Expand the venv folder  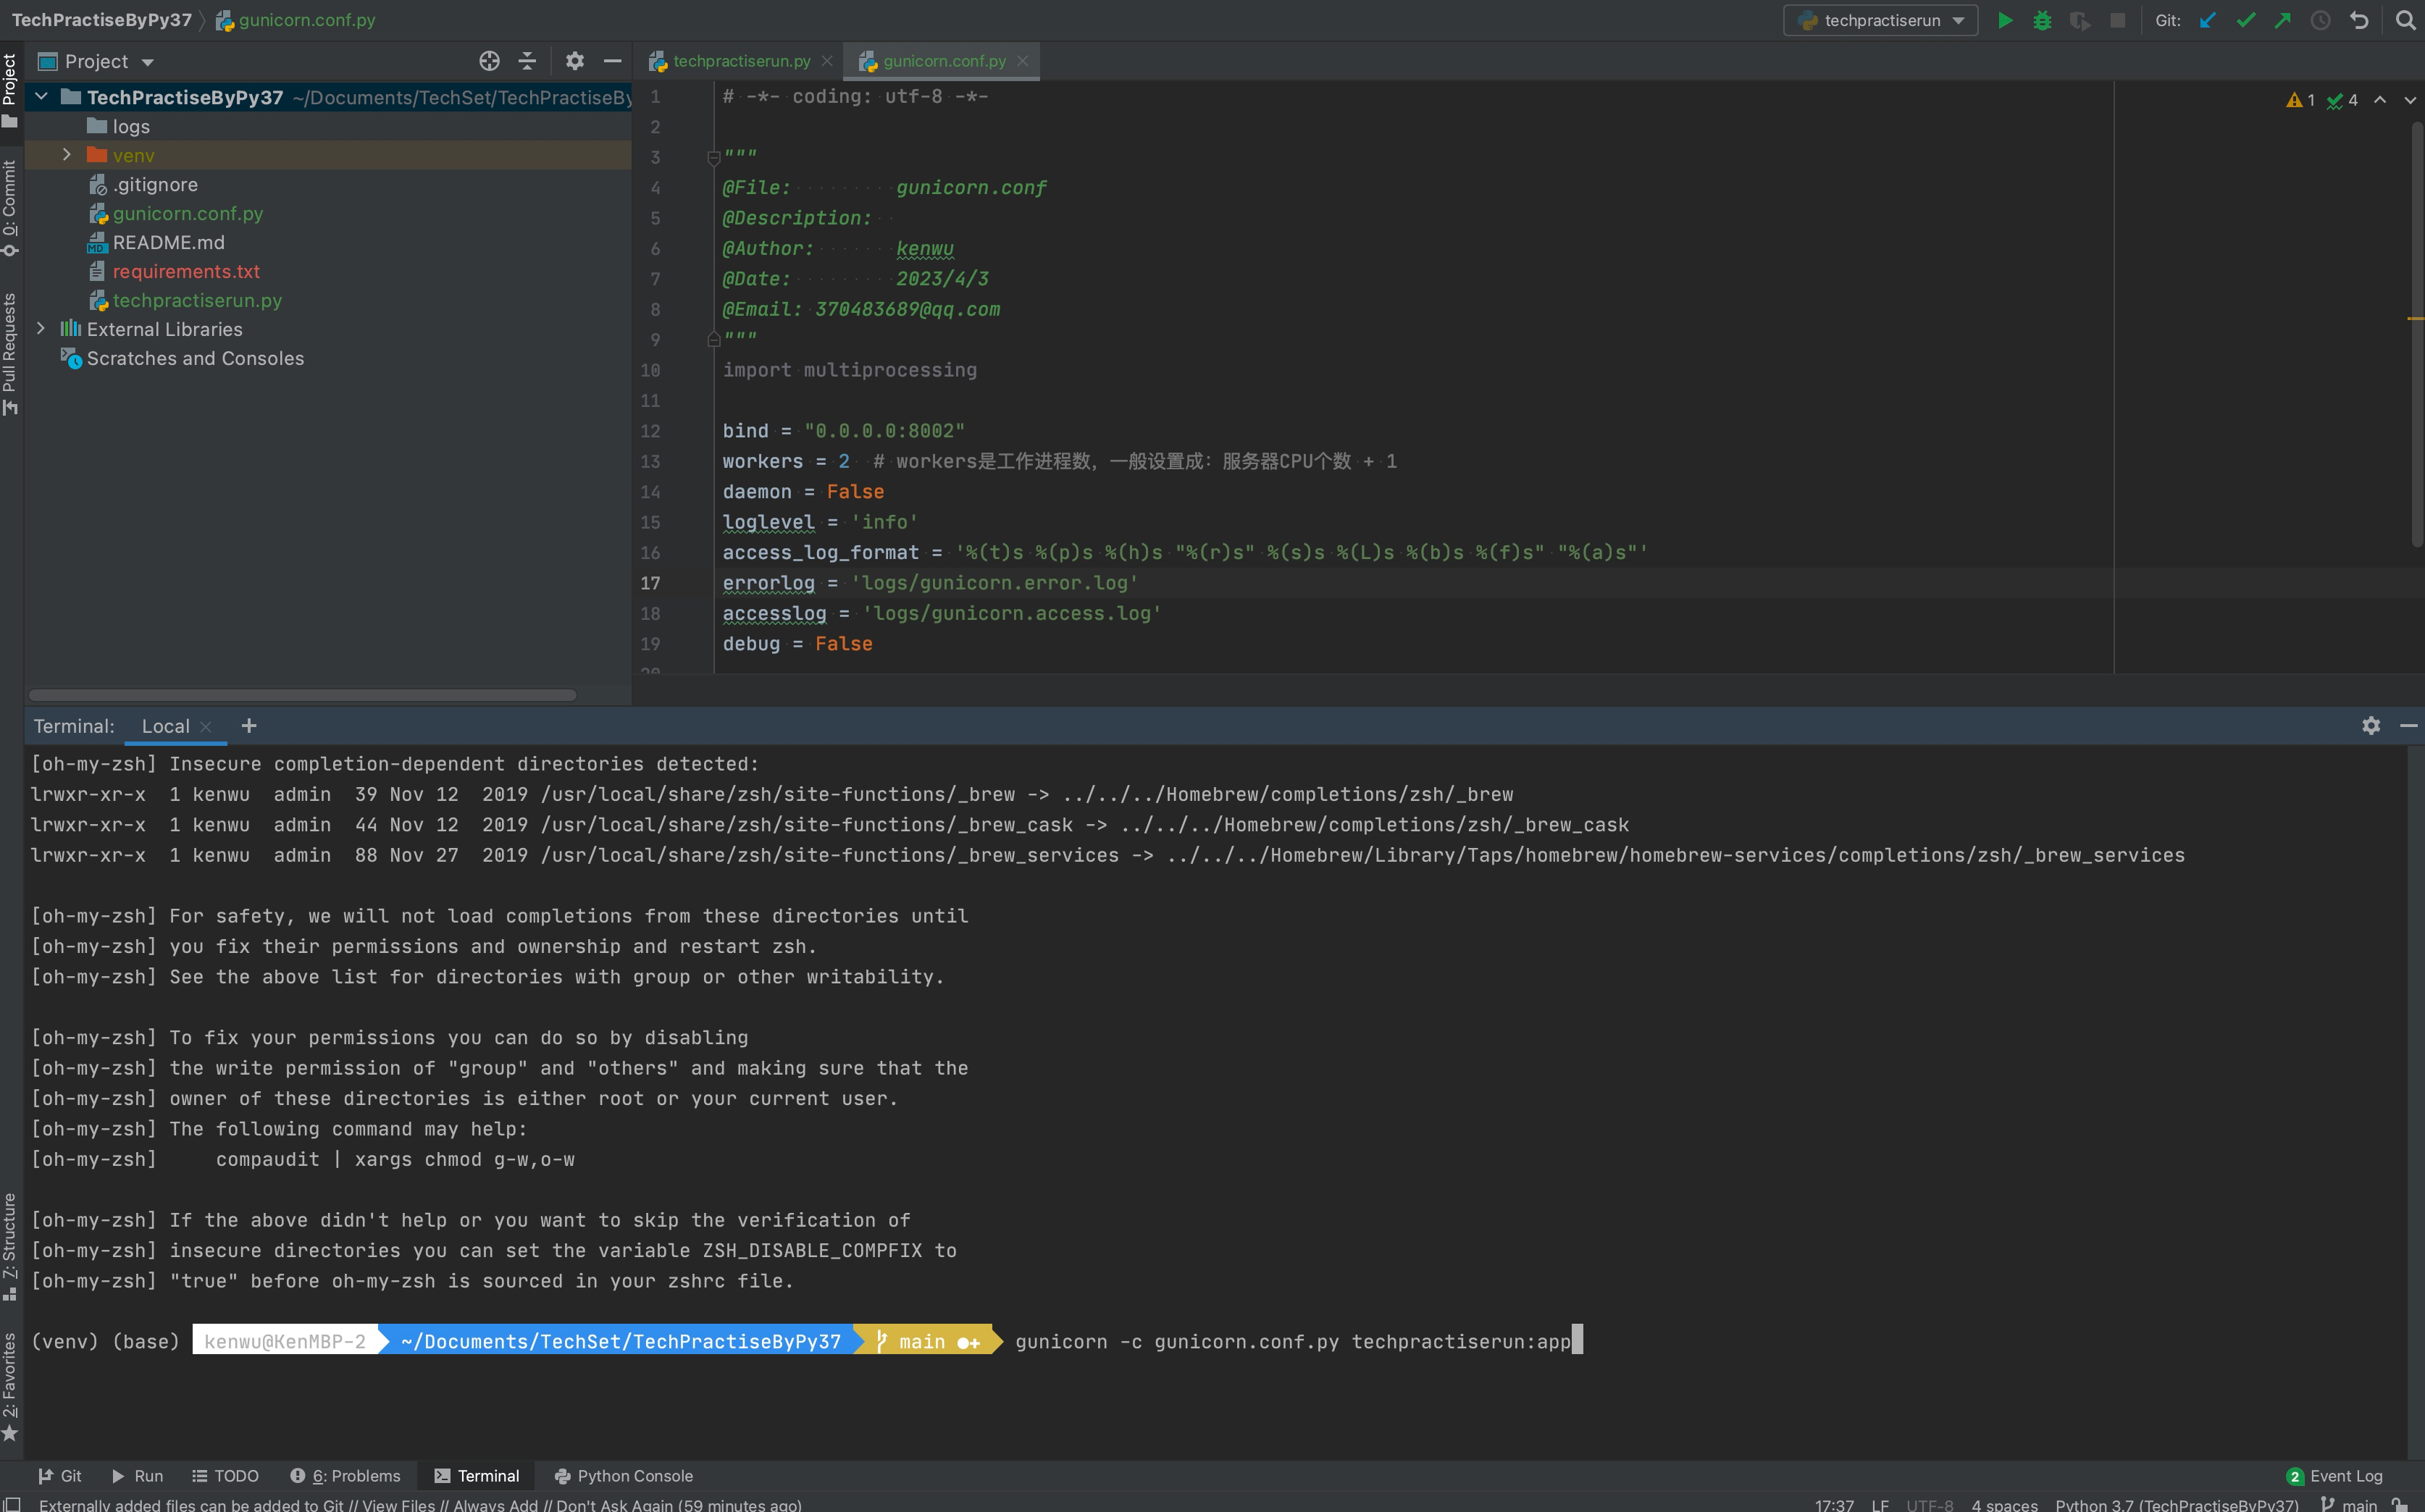(x=67, y=155)
